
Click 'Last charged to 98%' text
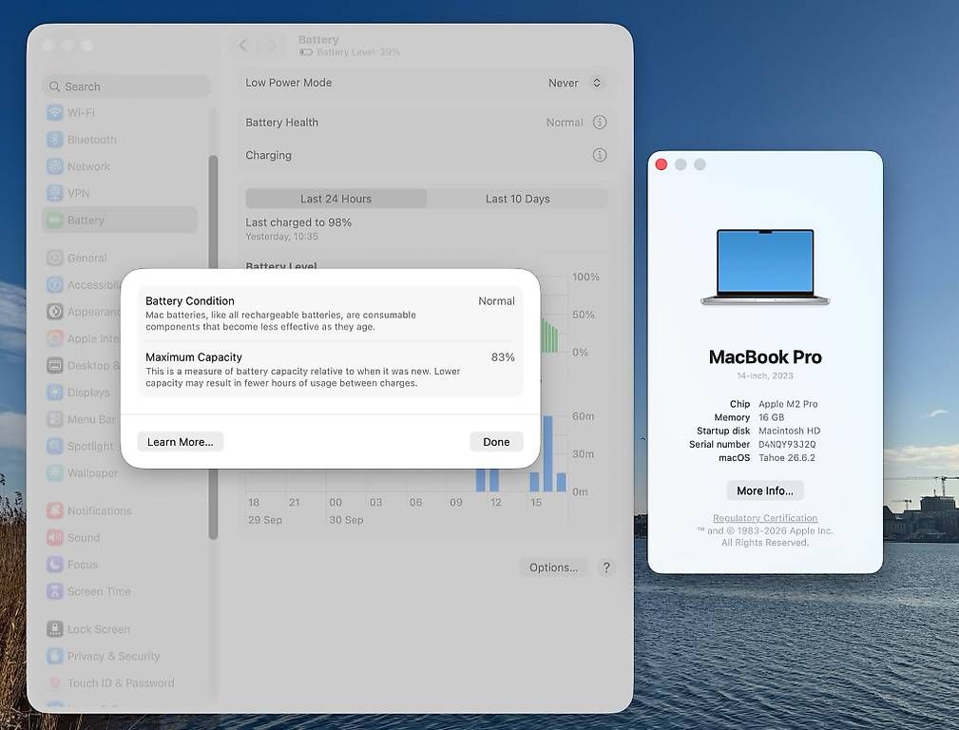pos(298,222)
